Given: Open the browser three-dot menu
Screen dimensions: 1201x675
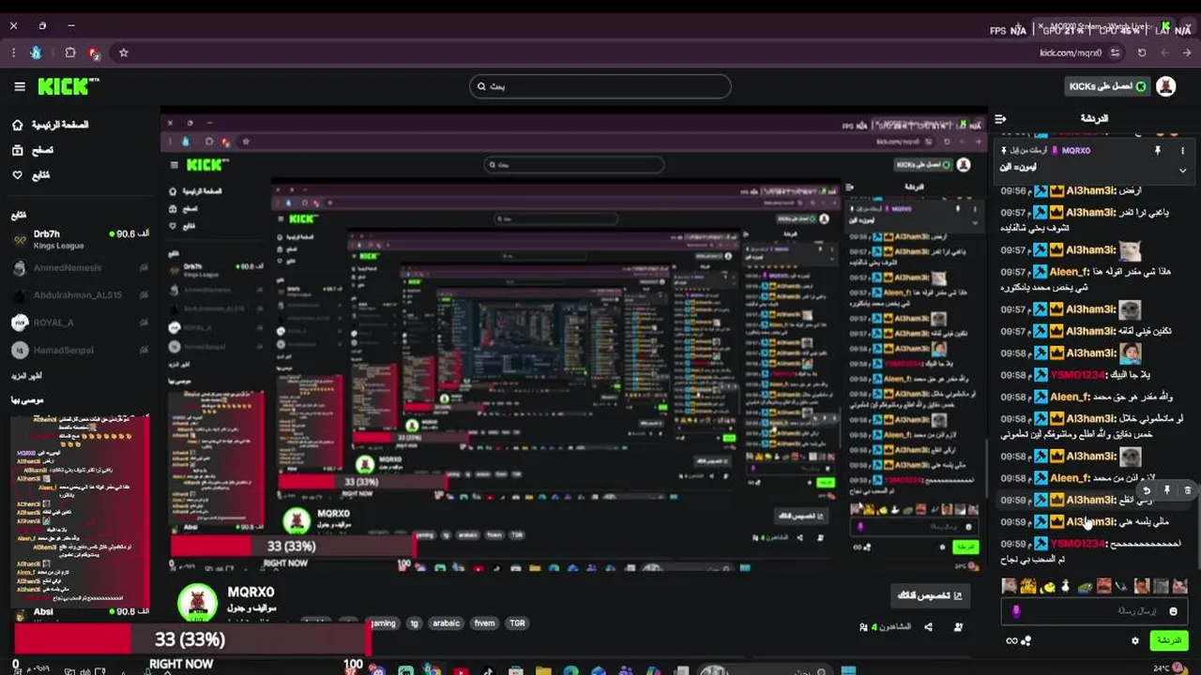Looking at the screenshot, I should (x=13, y=53).
